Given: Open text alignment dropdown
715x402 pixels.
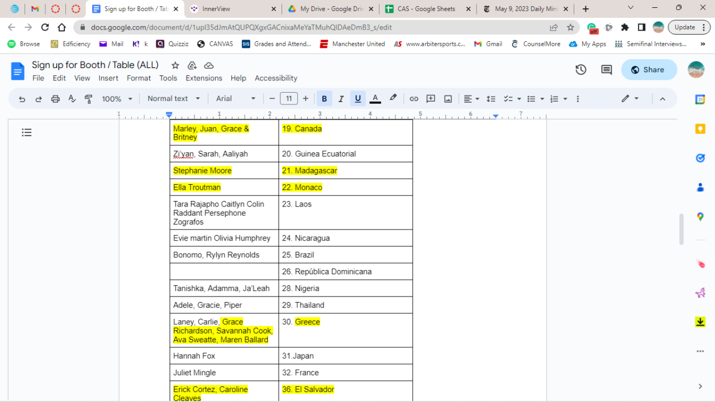Looking at the screenshot, I should click(x=471, y=99).
